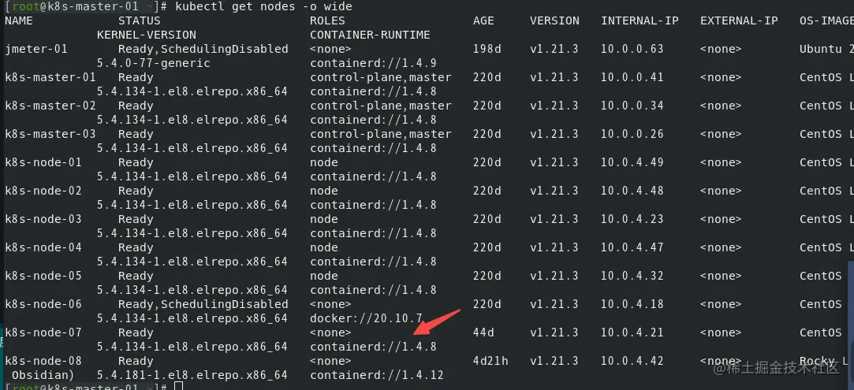Click the node name jmeter-01

point(36,49)
